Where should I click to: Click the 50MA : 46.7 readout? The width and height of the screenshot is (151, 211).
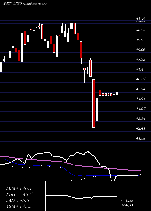click(x=19, y=188)
